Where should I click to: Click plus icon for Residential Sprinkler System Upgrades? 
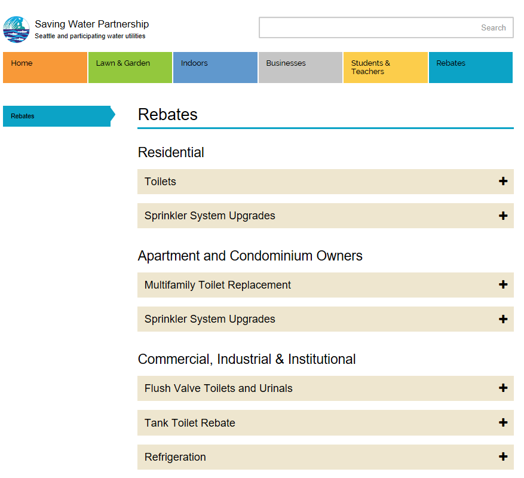(503, 216)
